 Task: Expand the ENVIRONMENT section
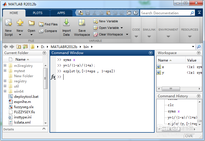coord(168,36)
